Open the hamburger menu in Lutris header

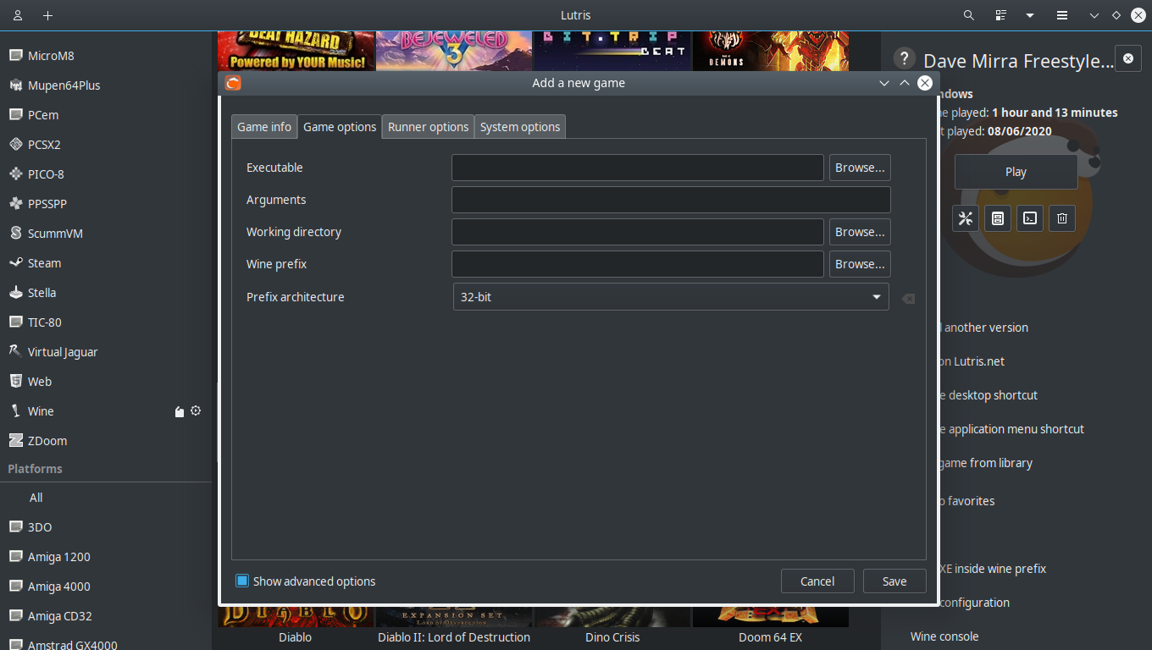pos(1061,15)
